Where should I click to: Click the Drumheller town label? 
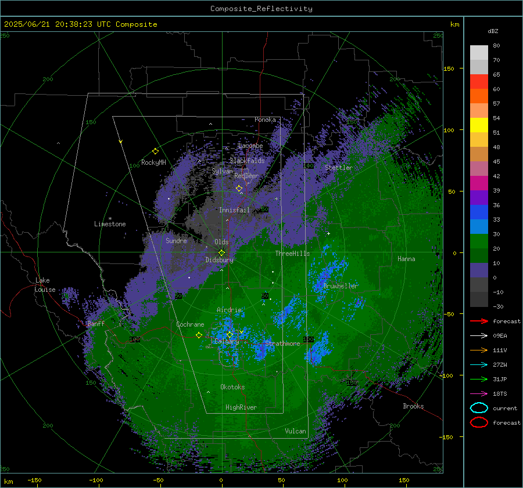341,286
